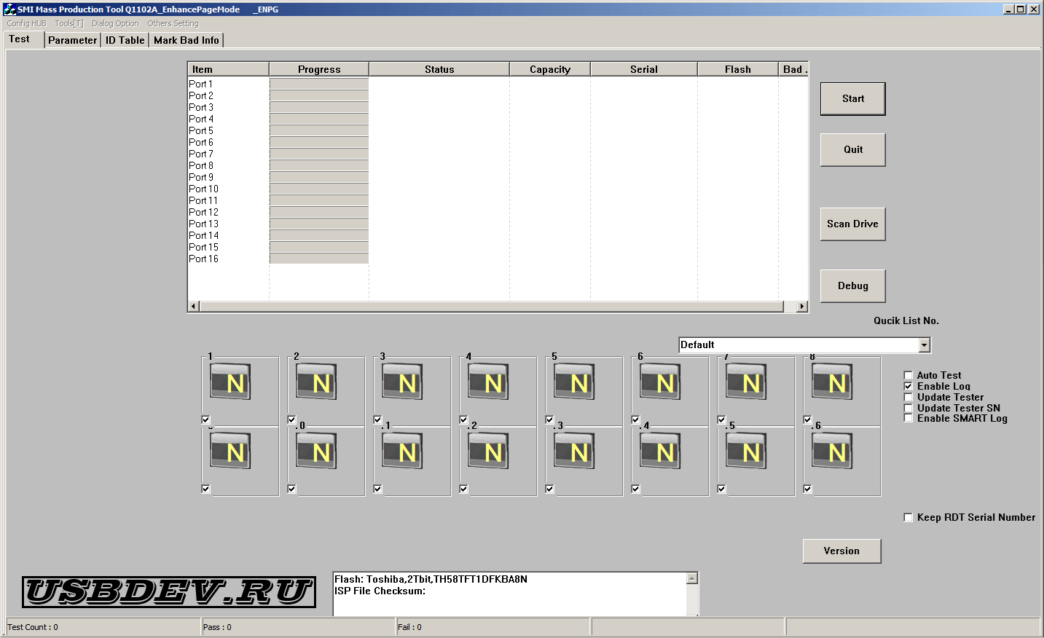Viewport: 1044px width, 638px height.
Task: Open the Others Setting menu
Action: [173, 23]
